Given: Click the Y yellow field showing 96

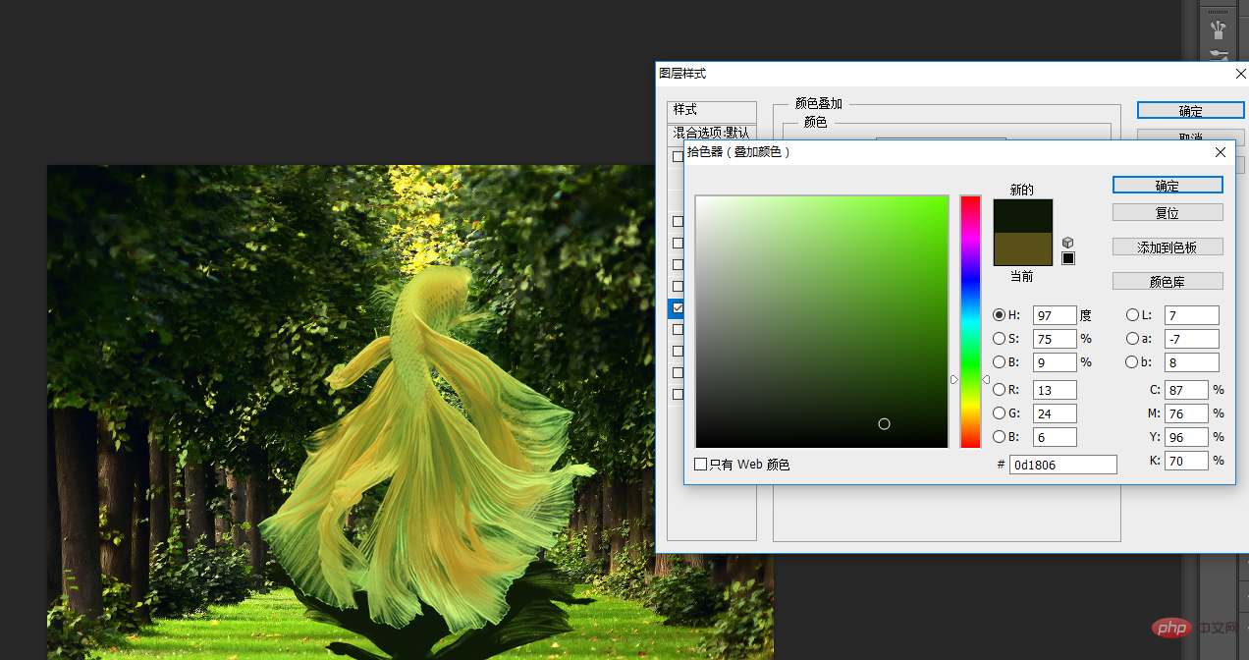Looking at the screenshot, I should [1186, 437].
